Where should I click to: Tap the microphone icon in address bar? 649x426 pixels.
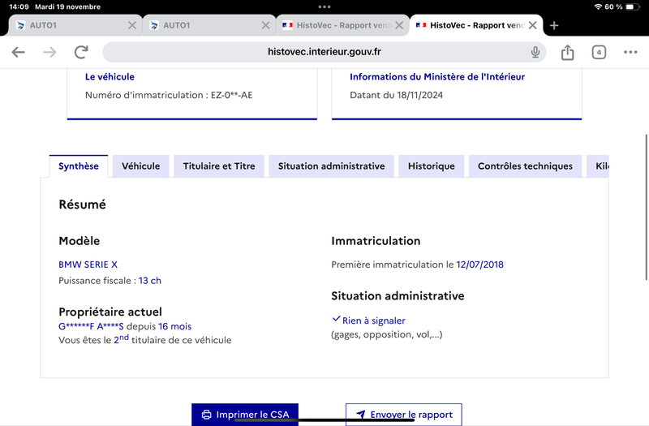[x=535, y=52]
